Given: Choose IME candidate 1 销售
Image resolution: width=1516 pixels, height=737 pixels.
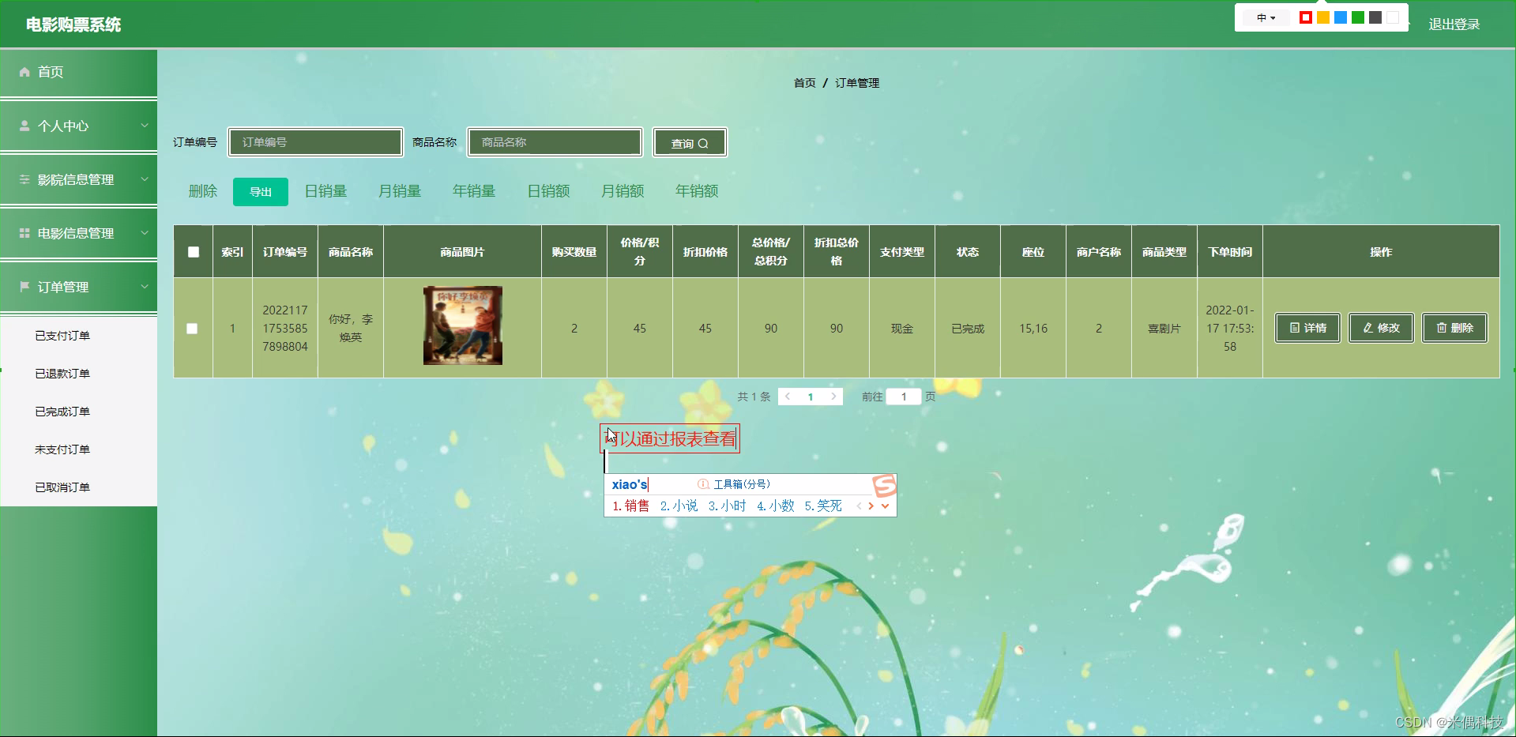Looking at the screenshot, I should [x=630, y=506].
